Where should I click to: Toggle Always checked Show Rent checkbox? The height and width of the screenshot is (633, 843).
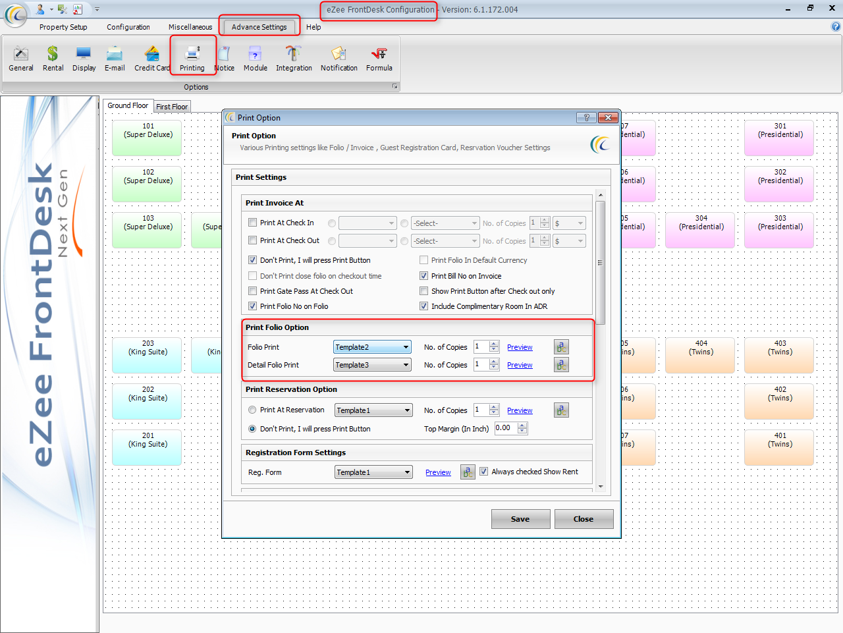pos(483,472)
